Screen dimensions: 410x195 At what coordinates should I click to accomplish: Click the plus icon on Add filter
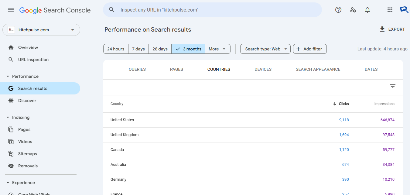(x=299, y=49)
